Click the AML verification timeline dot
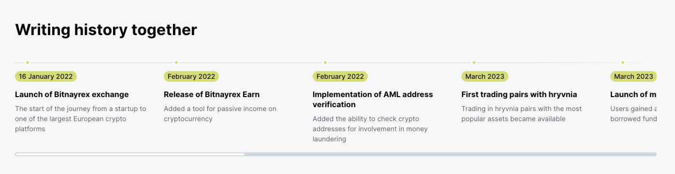This screenshot has width=675, height=174. tap(325, 62)
